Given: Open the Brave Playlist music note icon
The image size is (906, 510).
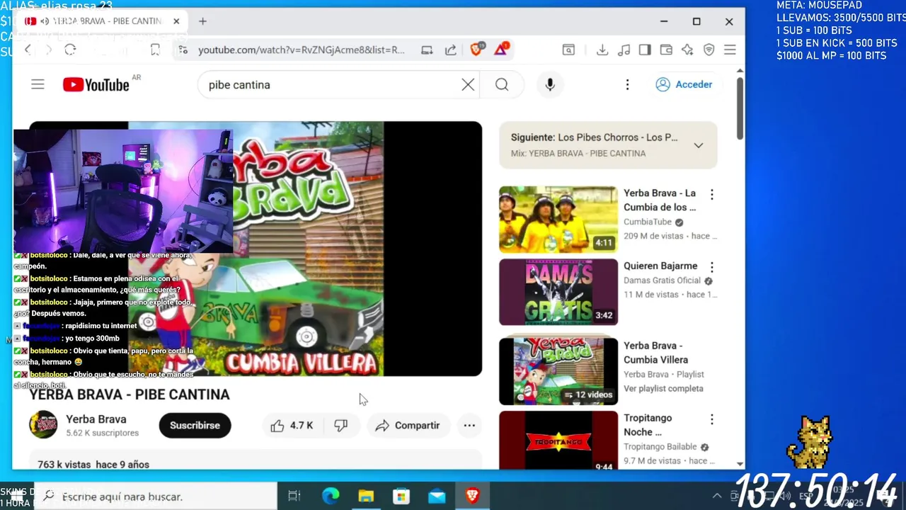Looking at the screenshot, I should click(624, 50).
